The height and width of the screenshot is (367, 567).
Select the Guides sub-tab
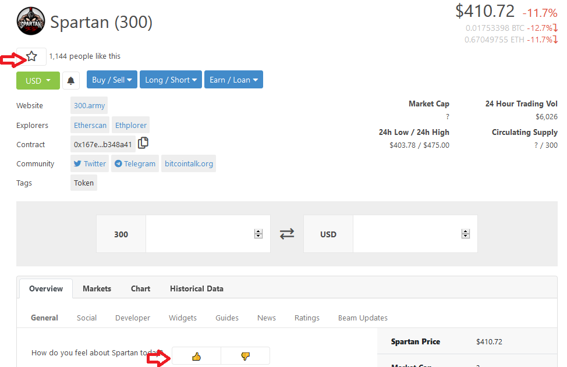pos(227,318)
